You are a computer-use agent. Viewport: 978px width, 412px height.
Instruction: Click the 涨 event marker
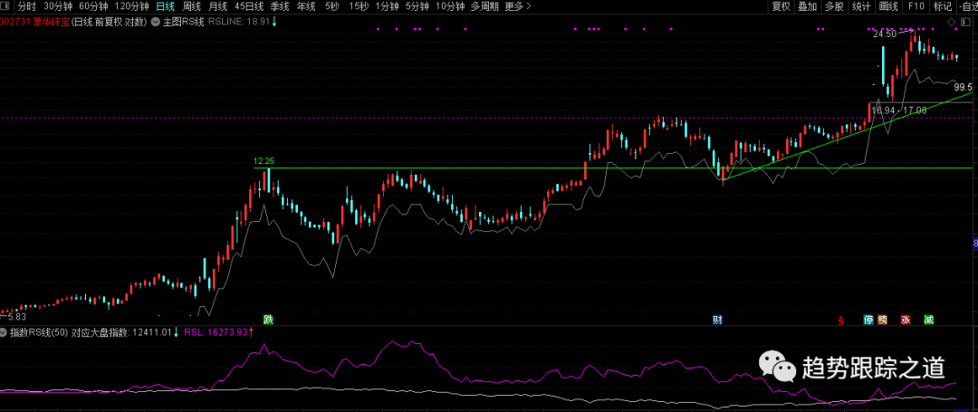click(x=905, y=320)
